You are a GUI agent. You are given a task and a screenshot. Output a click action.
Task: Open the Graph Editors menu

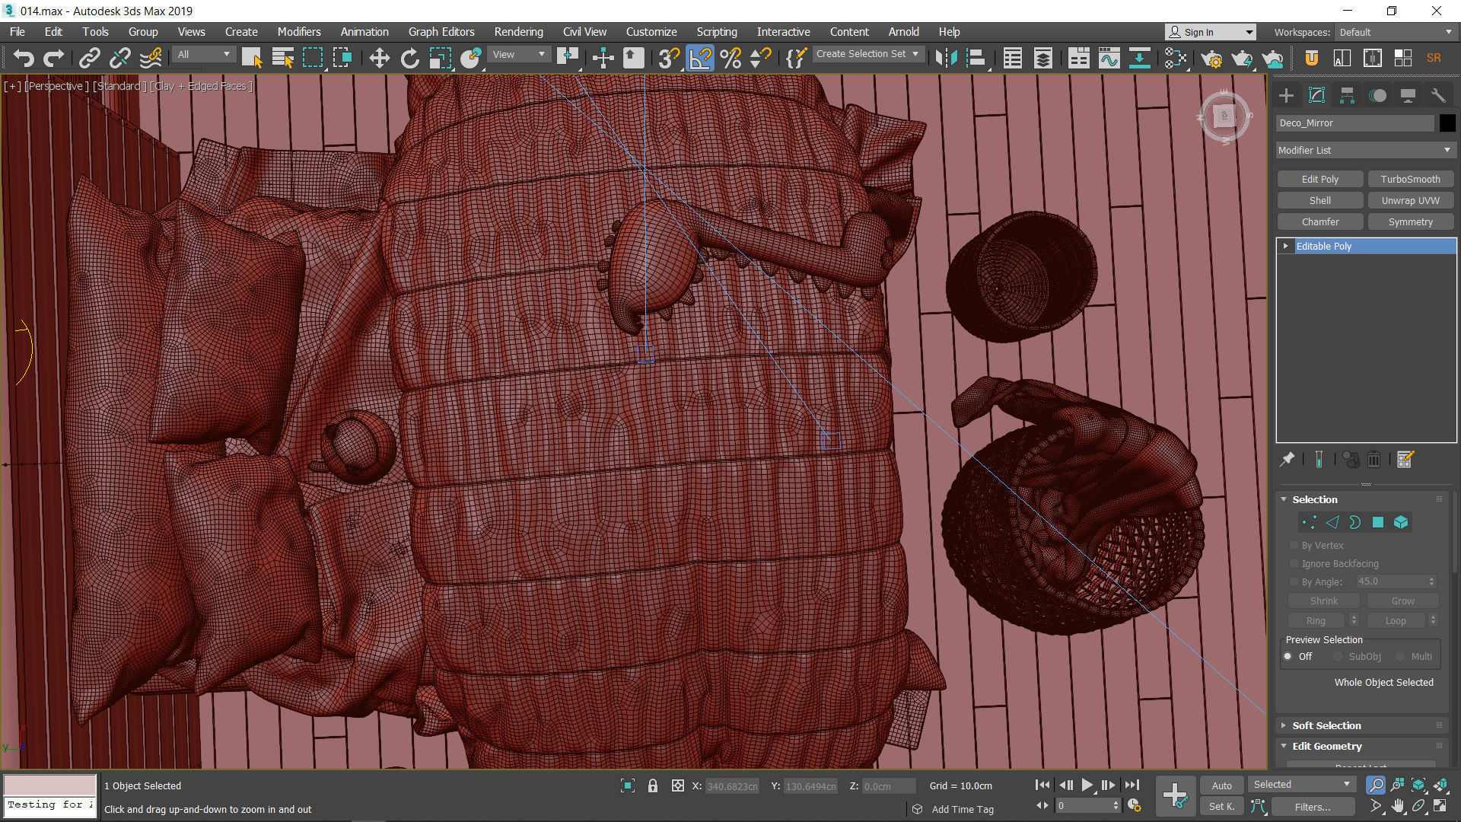coord(441,32)
